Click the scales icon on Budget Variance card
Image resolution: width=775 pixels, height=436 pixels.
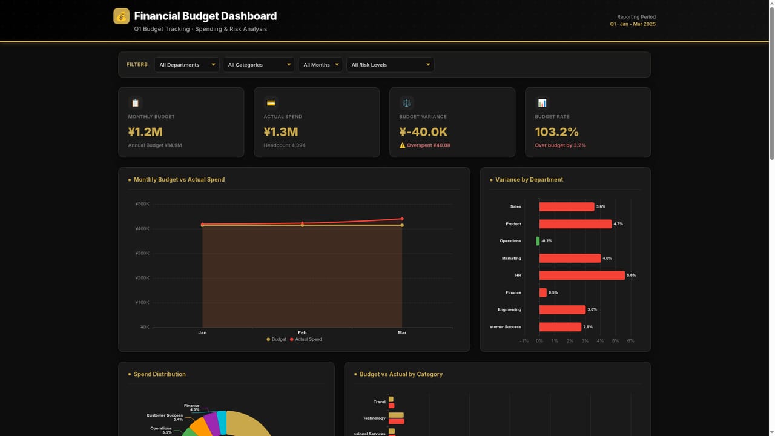coord(407,103)
